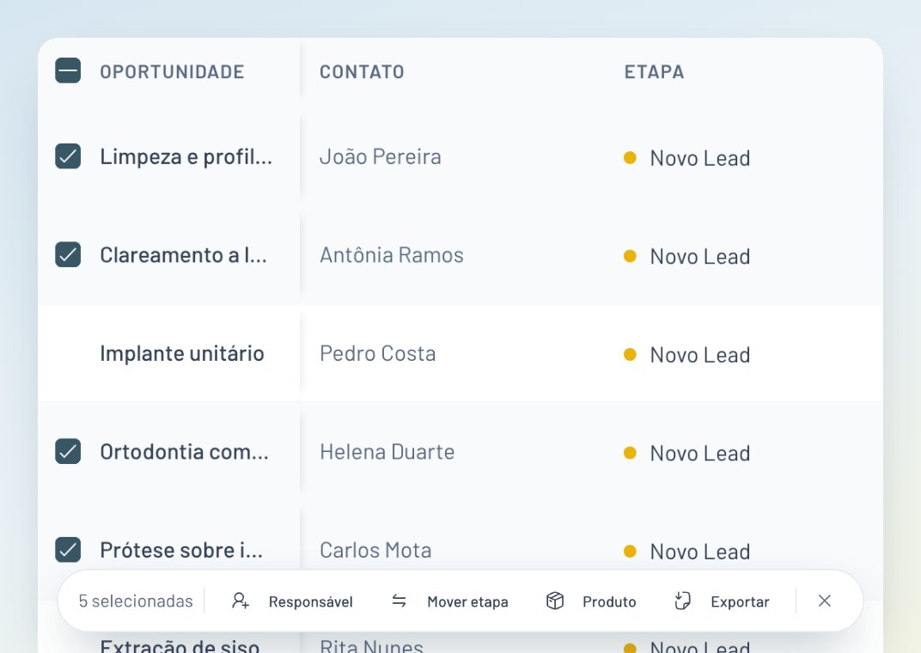Select contact Antônia Ramos

pos(392,255)
